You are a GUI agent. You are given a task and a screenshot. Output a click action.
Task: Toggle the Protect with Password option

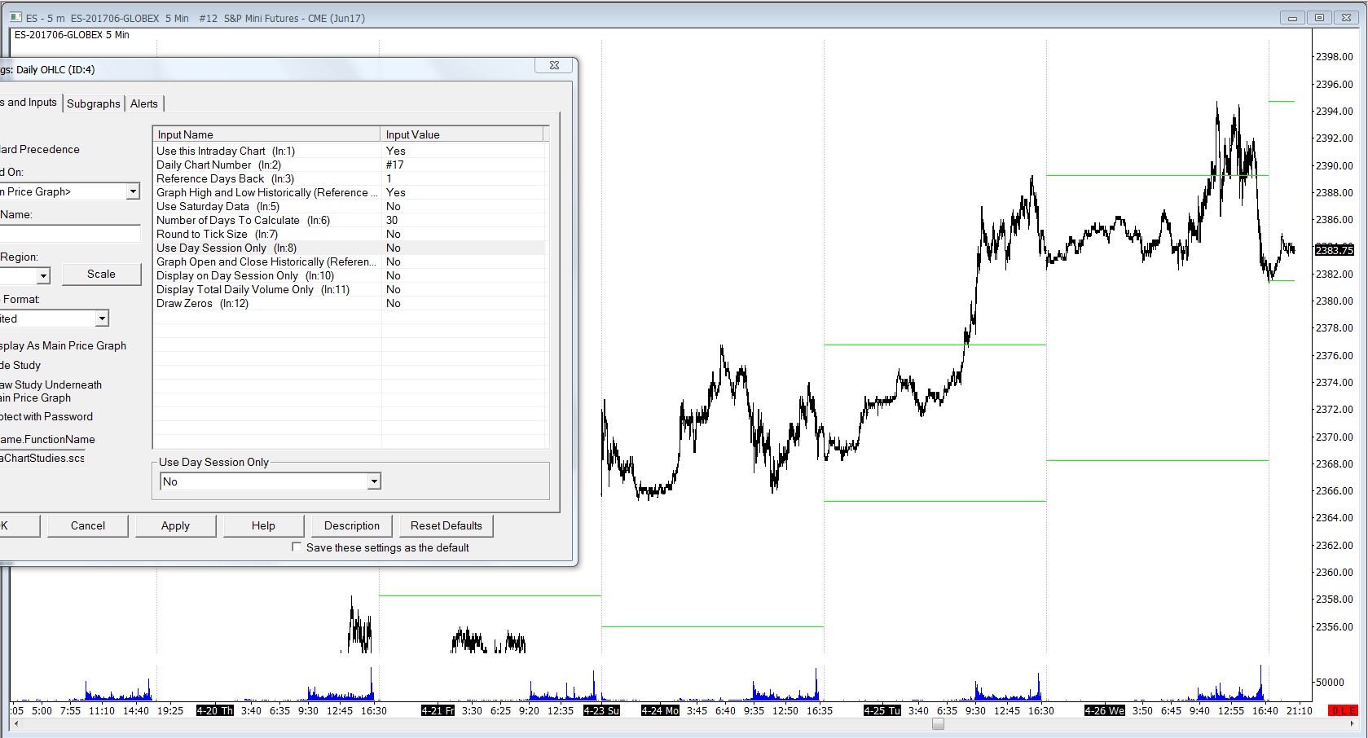[x=46, y=416]
